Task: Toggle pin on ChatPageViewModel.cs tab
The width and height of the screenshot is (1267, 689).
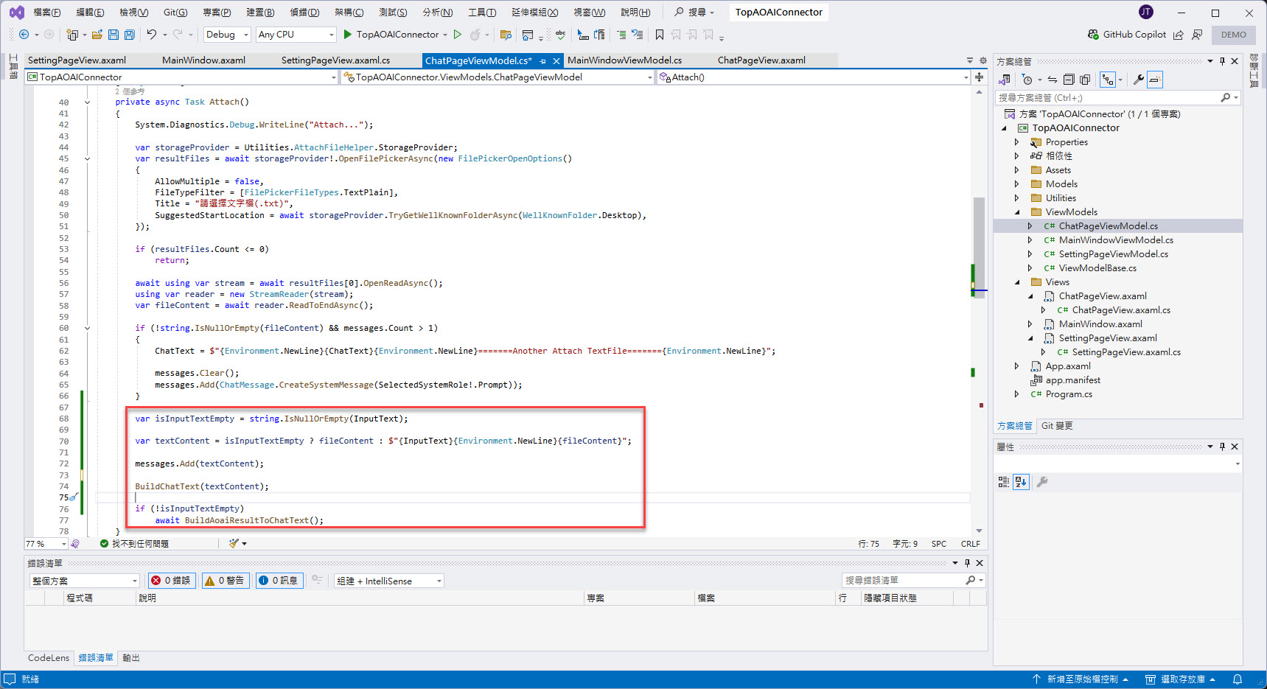Action: click(543, 61)
